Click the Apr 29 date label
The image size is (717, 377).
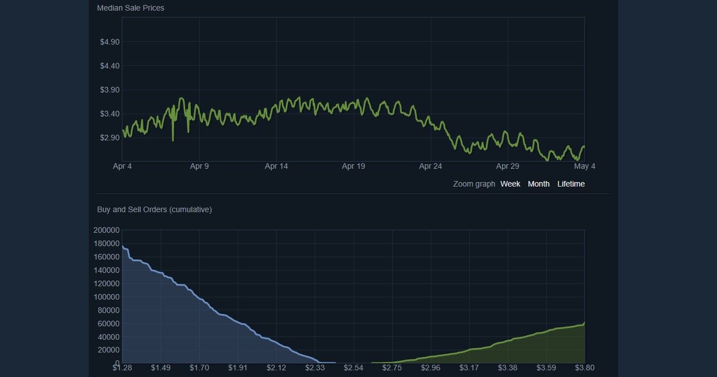point(507,166)
